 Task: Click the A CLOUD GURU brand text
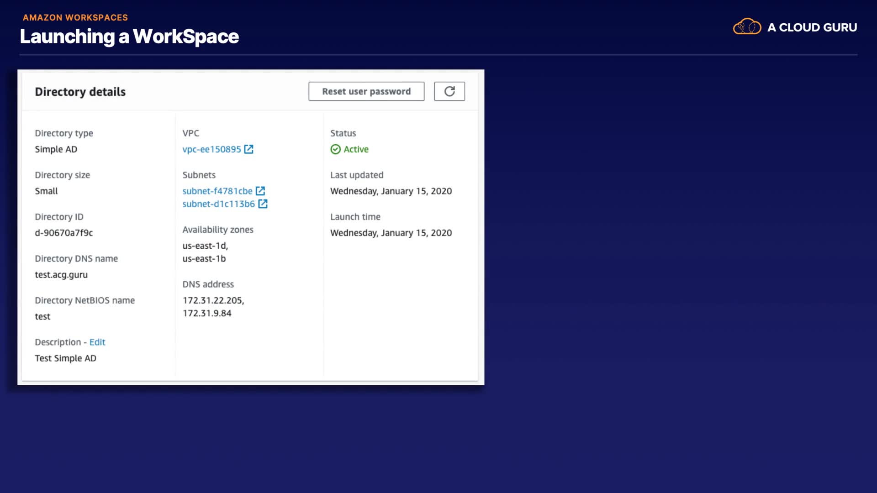pyautogui.click(x=812, y=27)
